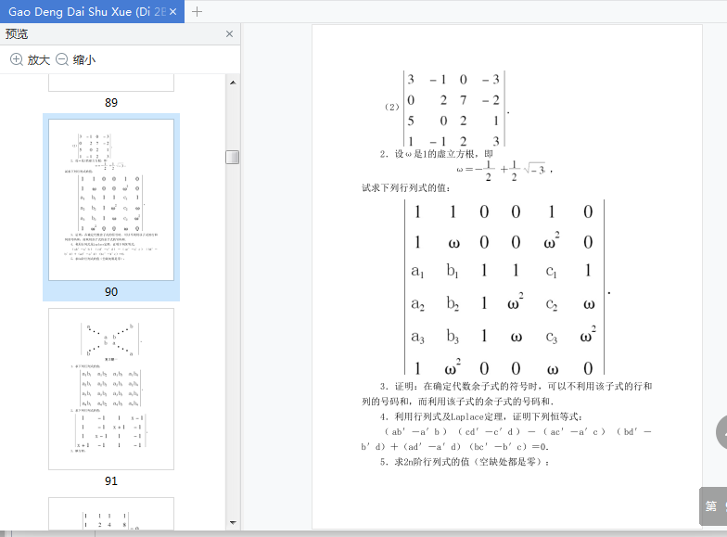Click the 放大 label
The height and width of the screenshot is (537, 727).
[x=39, y=59]
